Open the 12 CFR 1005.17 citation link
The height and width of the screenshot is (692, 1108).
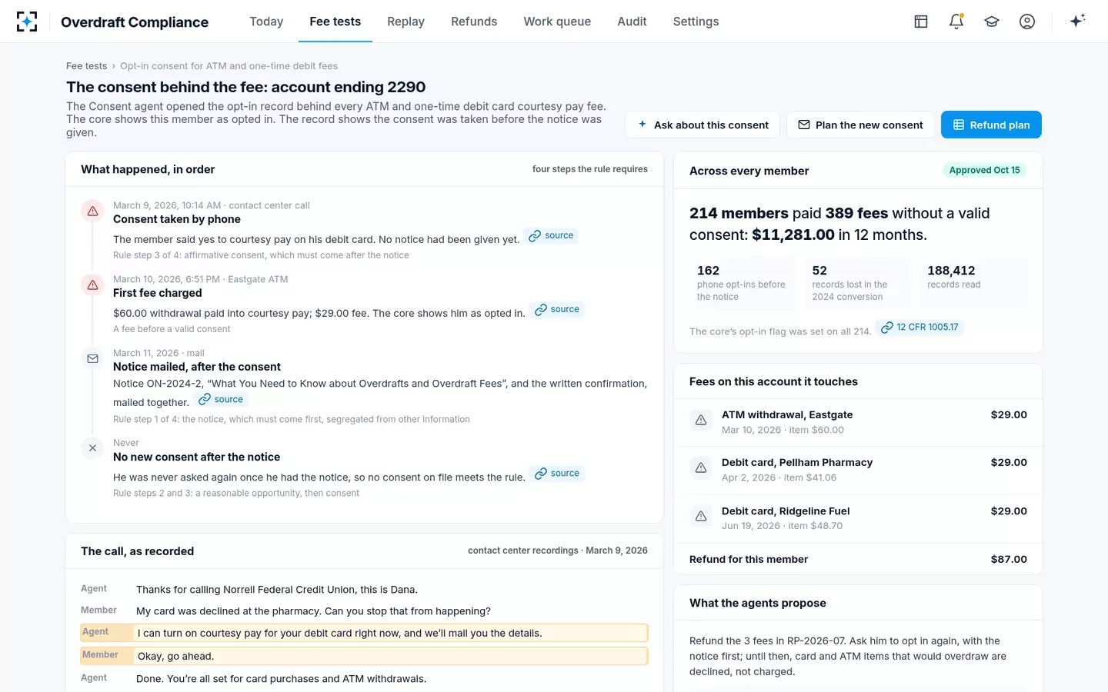(919, 327)
